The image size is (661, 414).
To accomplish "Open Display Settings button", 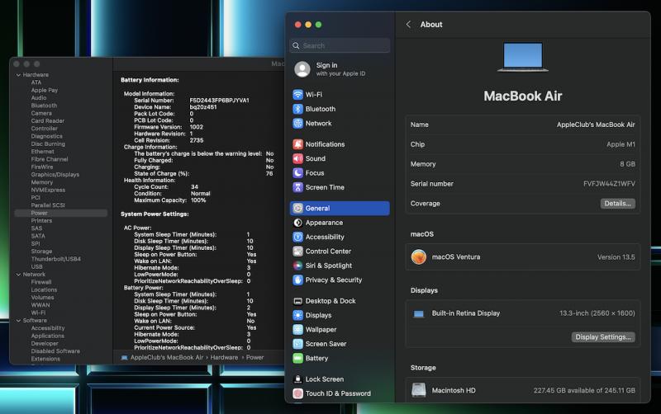I will [603, 337].
